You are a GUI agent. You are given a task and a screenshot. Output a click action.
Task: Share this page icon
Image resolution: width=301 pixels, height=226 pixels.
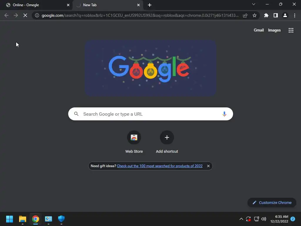pyautogui.click(x=245, y=15)
